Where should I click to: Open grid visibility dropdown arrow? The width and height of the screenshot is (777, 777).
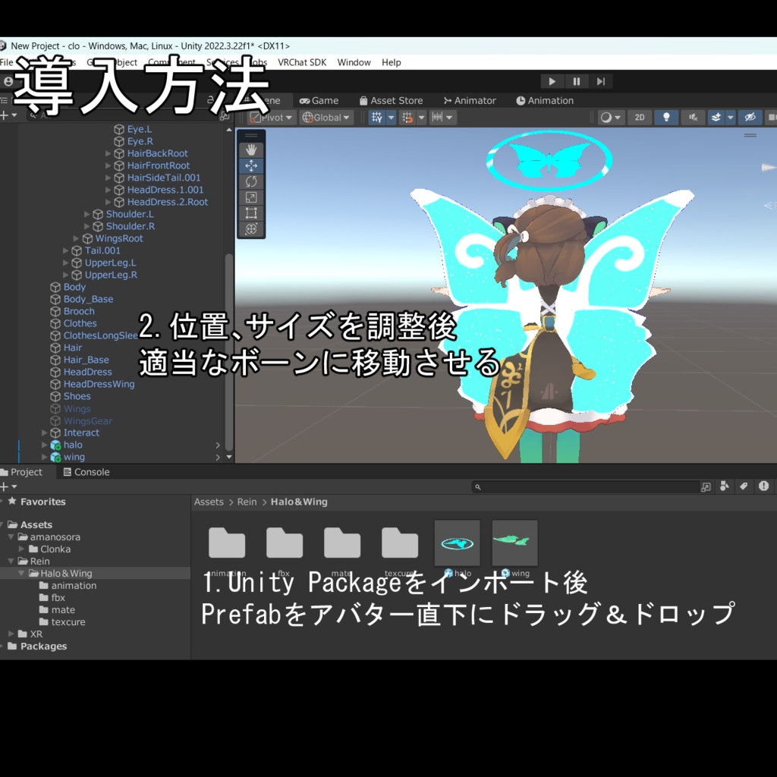pyautogui.click(x=391, y=118)
